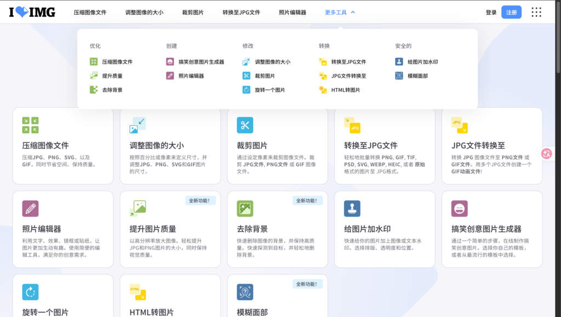
Task: Open the 压缩图像文件 card title
Action: coord(45,145)
